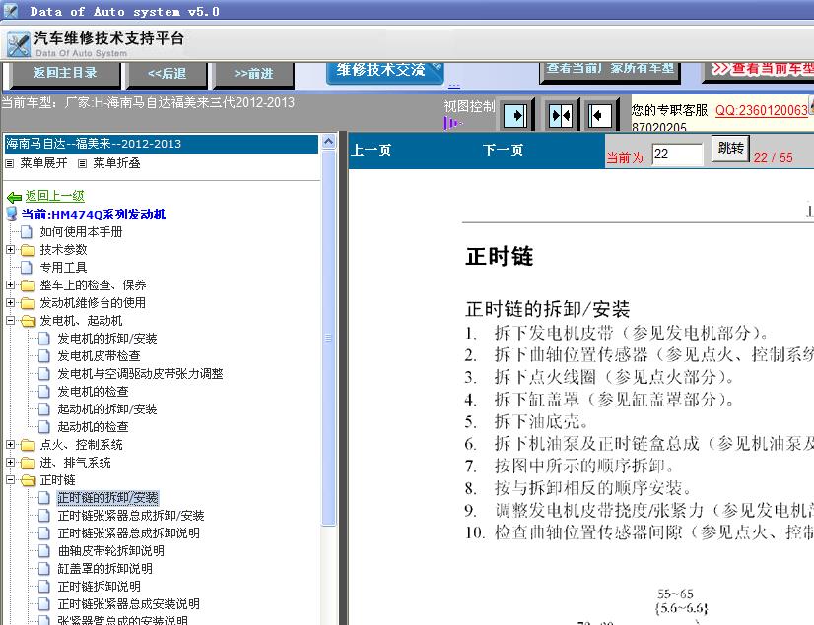Click the folder icon for 进、排气系统

pyautogui.click(x=28, y=463)
